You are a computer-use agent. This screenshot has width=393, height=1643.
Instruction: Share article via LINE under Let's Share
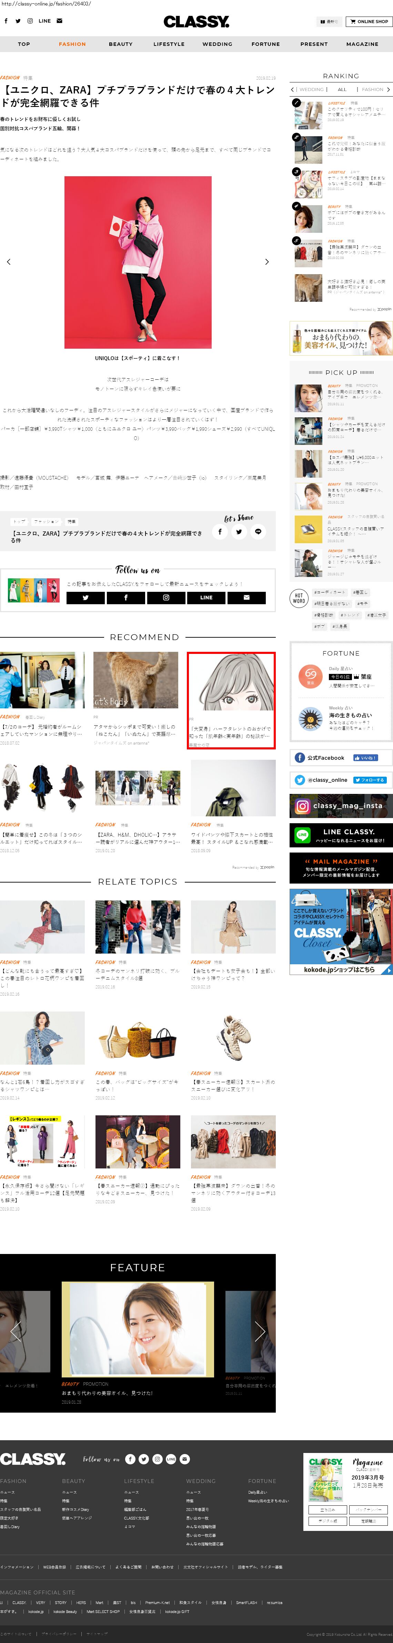(x=258, y=531)
